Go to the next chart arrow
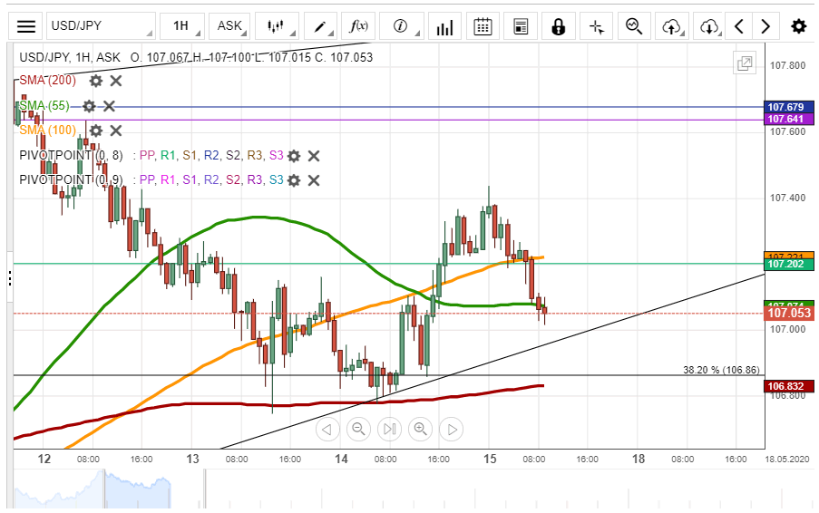Screen dimensions: 819x513 point(765,26)
